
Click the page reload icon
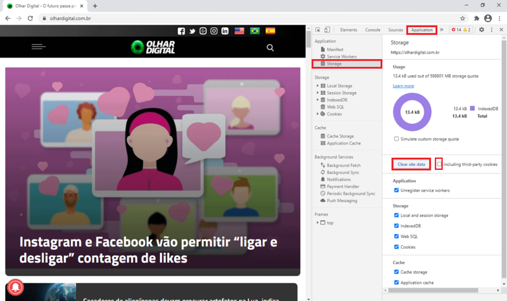click(x=30, y=18)
